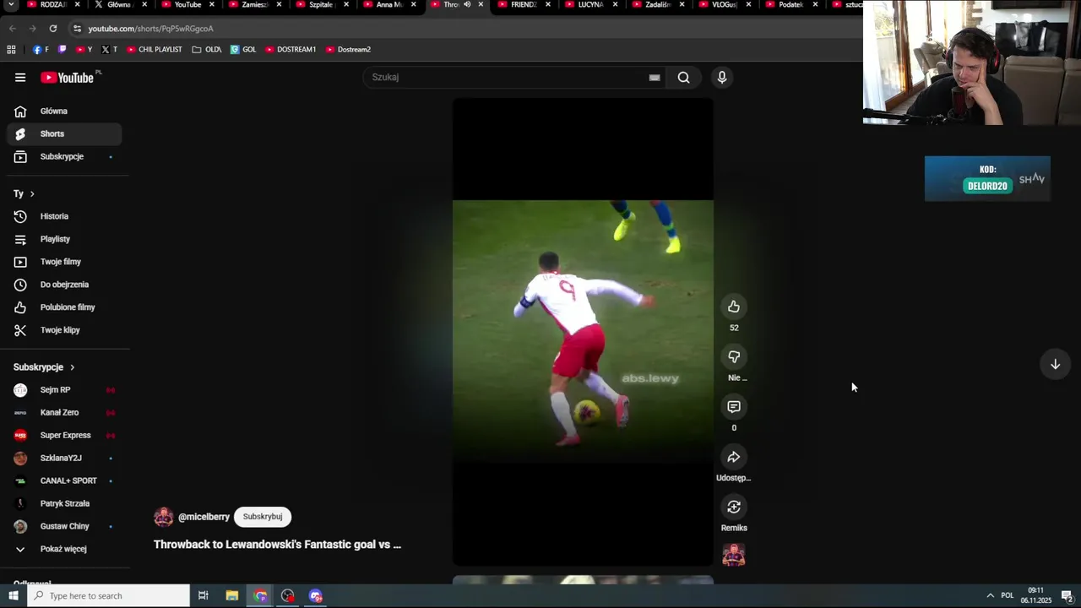Open Kanał Zero channel subscription

point(64,413)
